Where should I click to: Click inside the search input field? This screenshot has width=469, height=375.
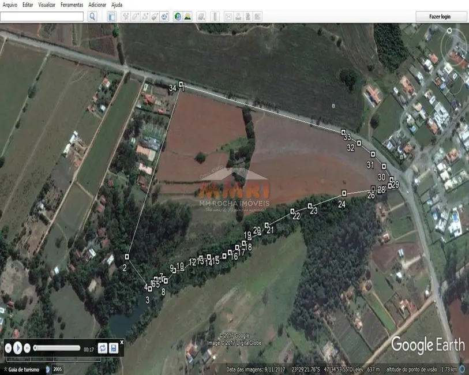tap(42, 16)
